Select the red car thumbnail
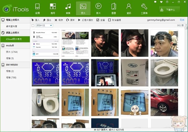188x132 pixels. (164, 102)
